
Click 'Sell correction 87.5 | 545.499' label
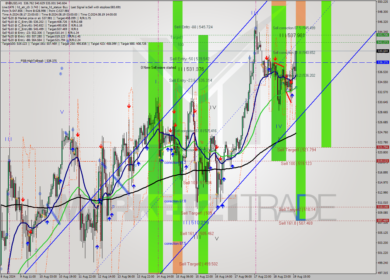(x=294, y=28)
